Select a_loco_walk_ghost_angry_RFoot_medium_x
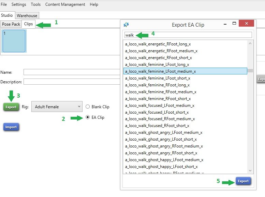Image resolution: width=265 pixels, height=197 pixels. coord(185,146)
